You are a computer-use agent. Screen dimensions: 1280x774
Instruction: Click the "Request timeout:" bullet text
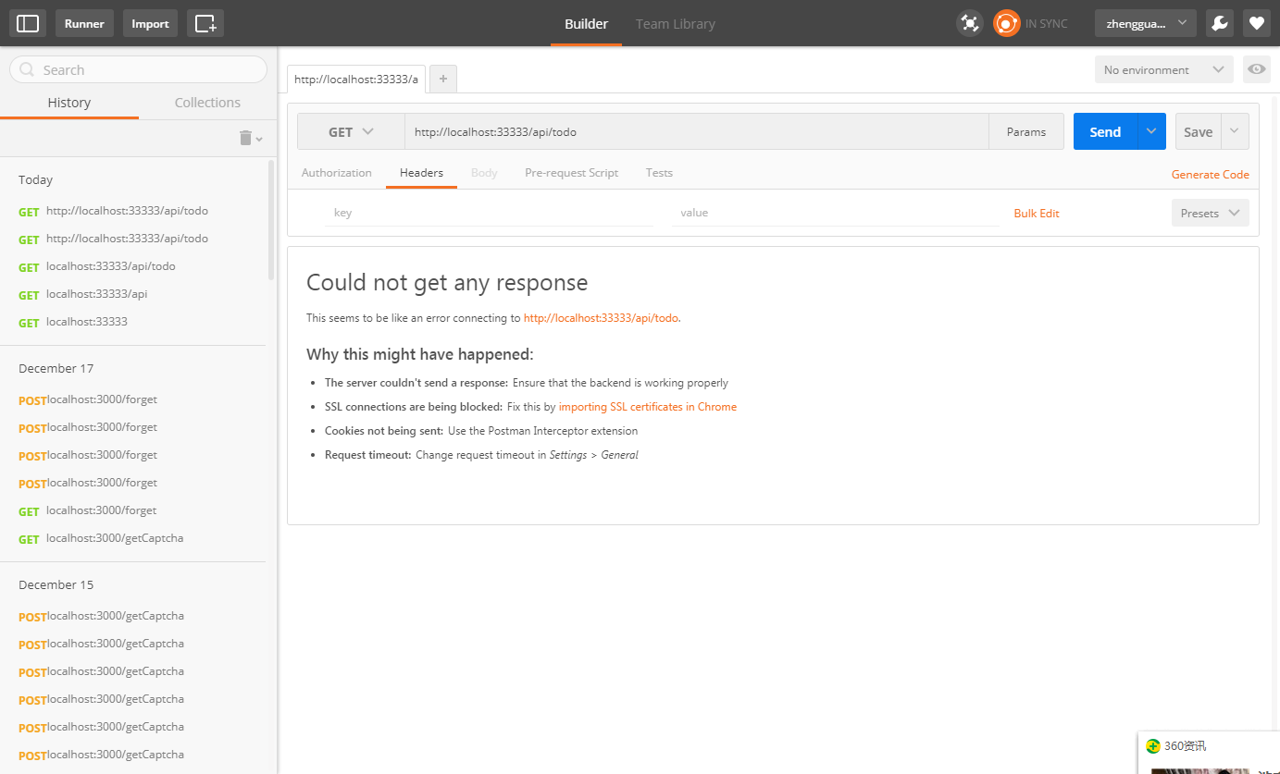pyautogui.click(x=367, y=455)
